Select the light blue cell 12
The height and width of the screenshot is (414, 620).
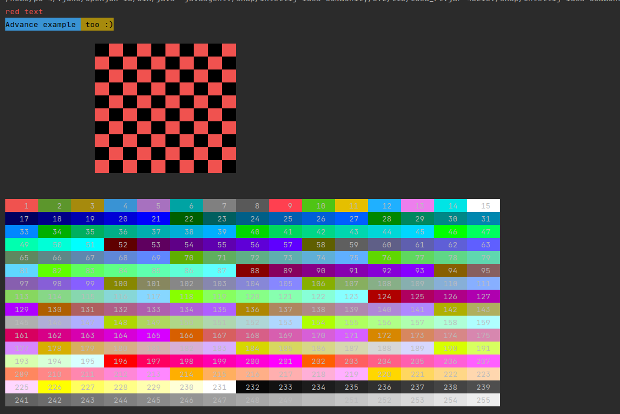384,206
